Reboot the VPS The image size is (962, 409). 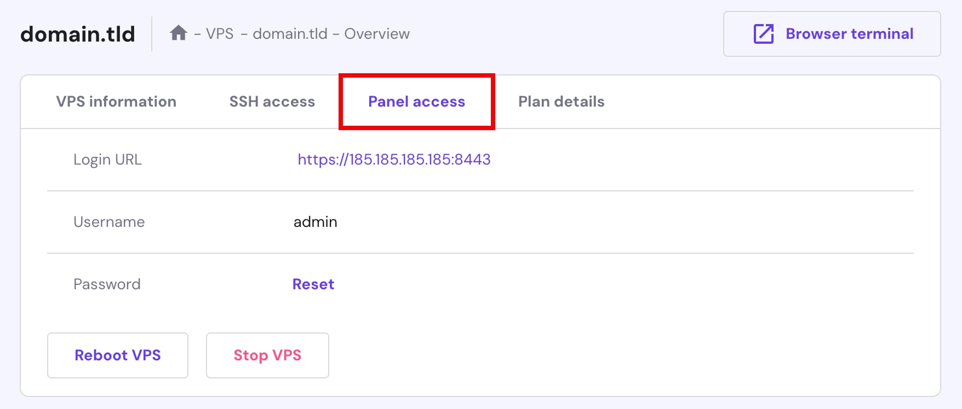[x=117, y=355]
